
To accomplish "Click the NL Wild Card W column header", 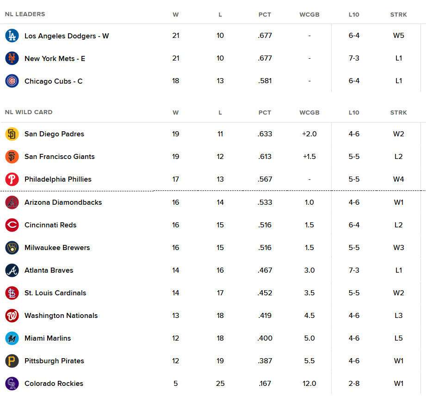I will 176,113.
